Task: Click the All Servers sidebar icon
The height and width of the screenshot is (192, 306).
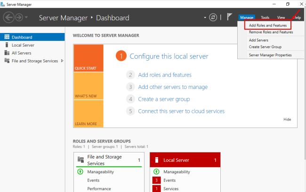Action: 7,53
